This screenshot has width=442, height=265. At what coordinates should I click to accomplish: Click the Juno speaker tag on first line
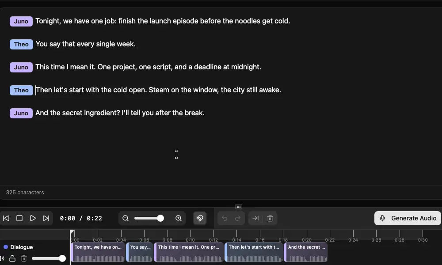point(21,21)
